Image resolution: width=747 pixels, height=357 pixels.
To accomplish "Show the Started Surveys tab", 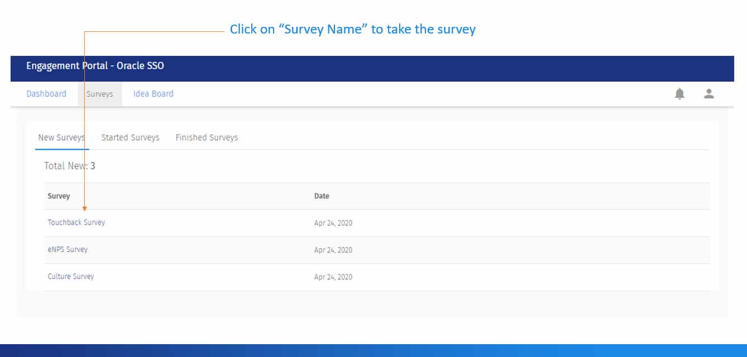I will pyautogui.click(x=130, y=137).
